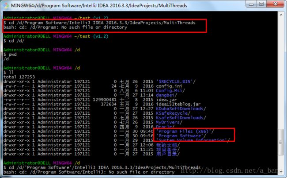This screenshot has height=178, width=287.
Task: Minimize the MINGW64 terminal window
Action: point(251,4)
